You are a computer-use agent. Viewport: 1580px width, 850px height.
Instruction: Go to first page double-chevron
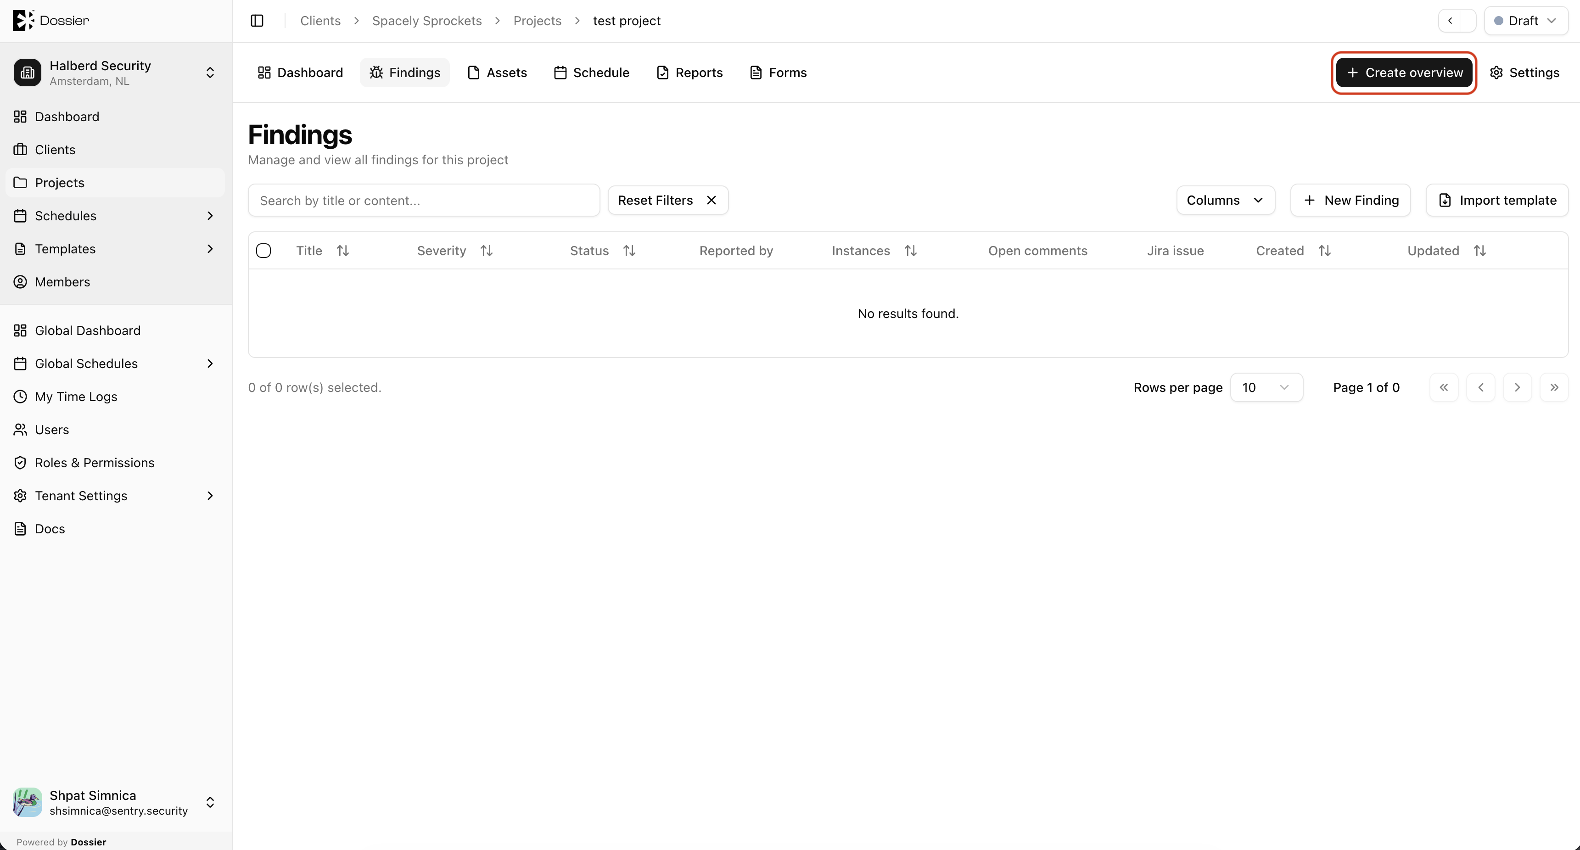click(1444, 387)
